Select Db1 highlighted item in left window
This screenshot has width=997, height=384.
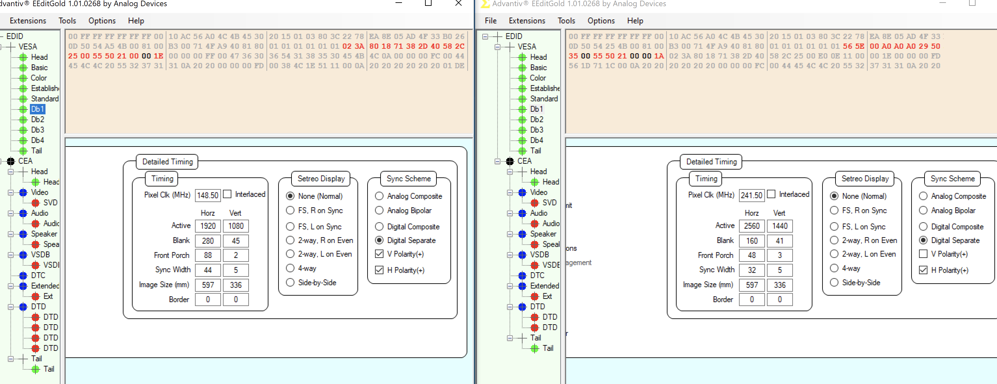[x=38, y=109]
